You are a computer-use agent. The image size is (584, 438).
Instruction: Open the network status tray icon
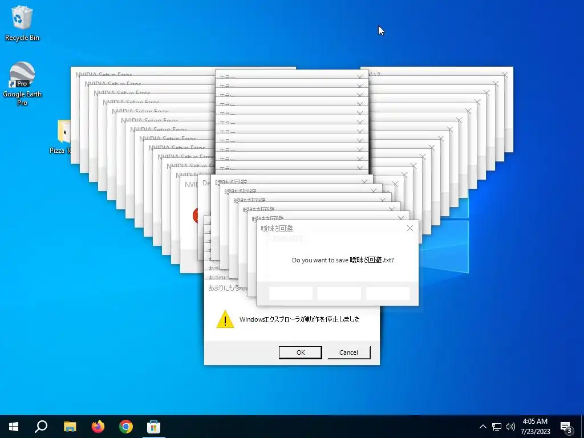[x=497, y=427]
